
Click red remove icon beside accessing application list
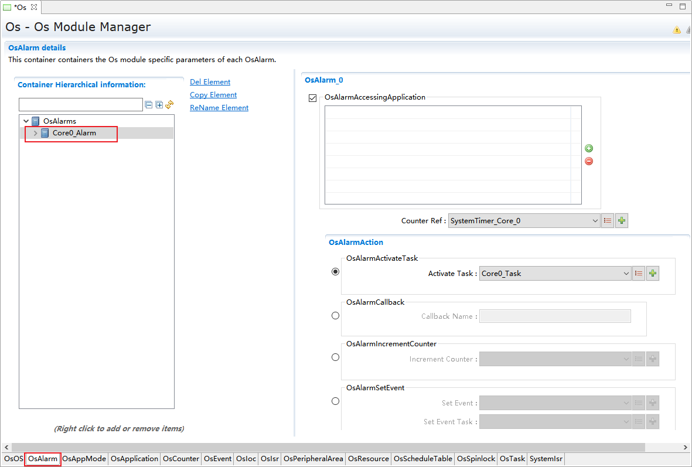(x=589, y=161)
